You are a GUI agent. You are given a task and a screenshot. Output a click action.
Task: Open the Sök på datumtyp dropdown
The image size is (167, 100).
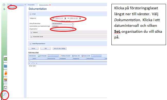tap(63, 23)
